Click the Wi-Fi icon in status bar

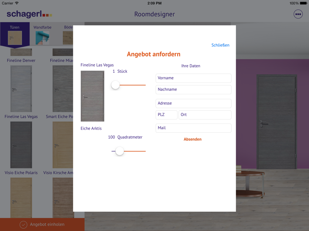point(17,3)
